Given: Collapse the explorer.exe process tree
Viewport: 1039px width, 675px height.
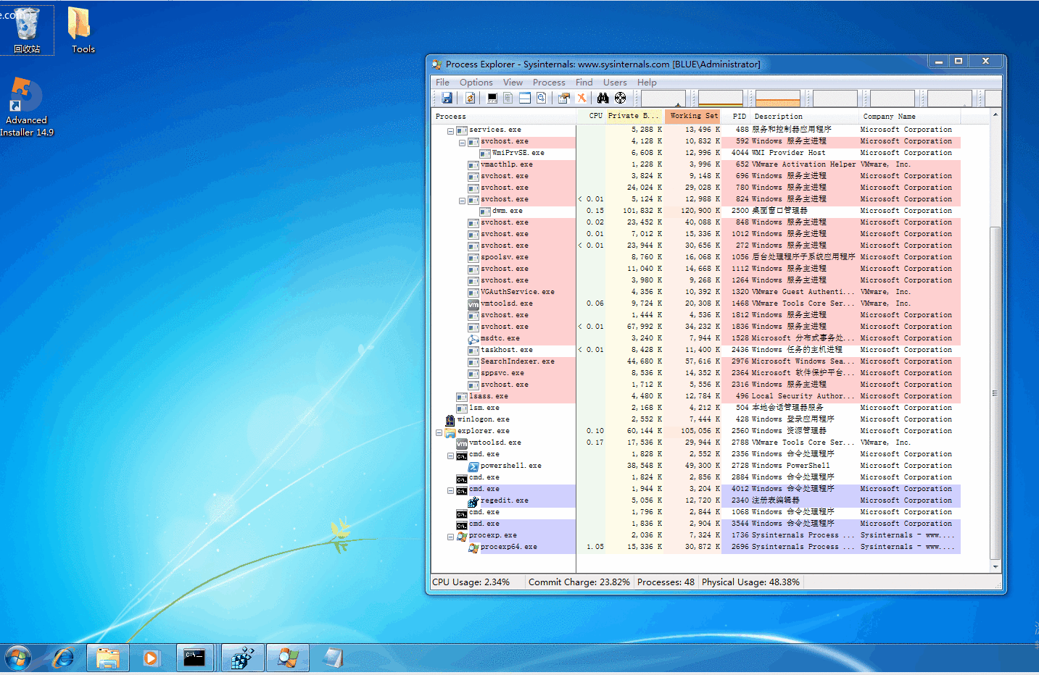Looking at the screenshot, I should 439,432.
